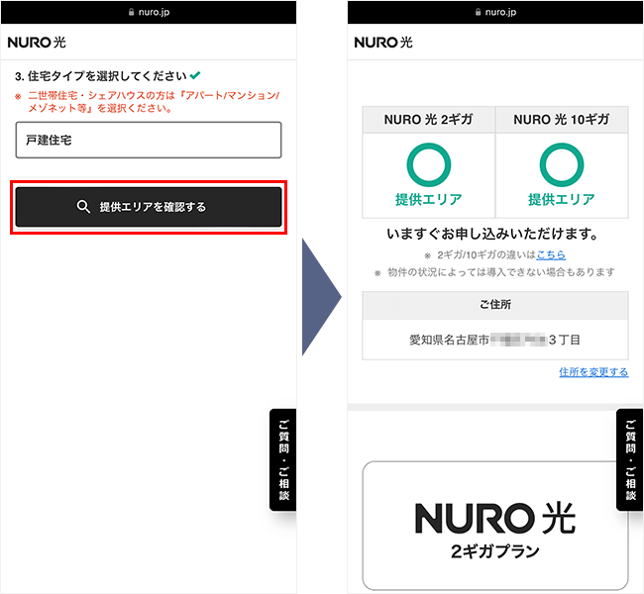The height and width of the screenshot is (594, 644).
Task: Click 提供エリア label under 10ギガ
Action: 562,200
